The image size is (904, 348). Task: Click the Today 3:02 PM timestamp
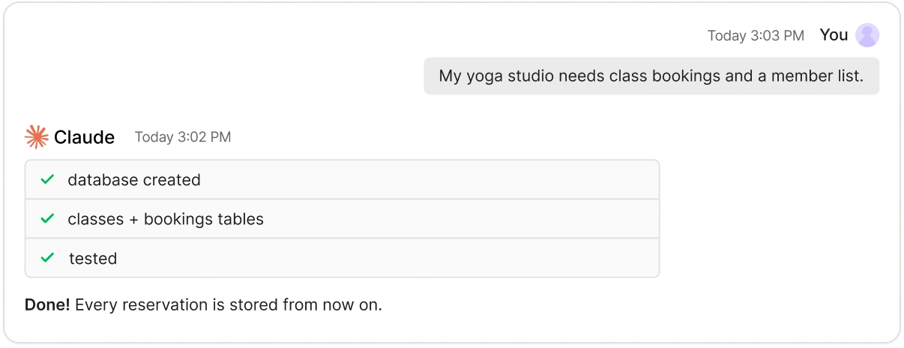coord(183,137)
